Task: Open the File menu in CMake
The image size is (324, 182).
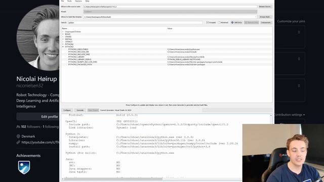Action: tap(62, 1)
